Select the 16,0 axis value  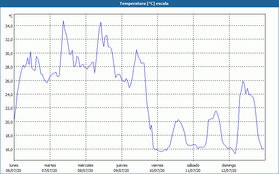[9, 150]
